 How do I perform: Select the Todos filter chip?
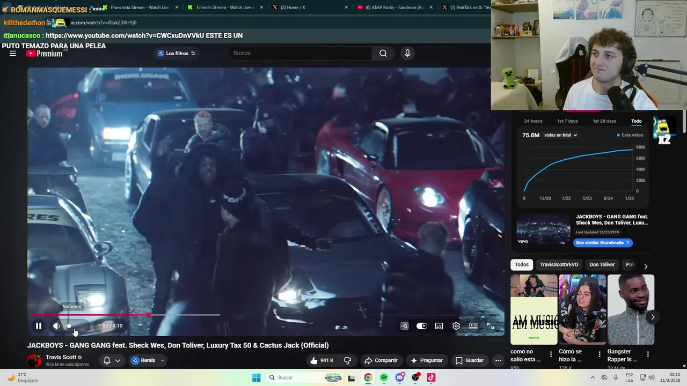pos(522,264)
